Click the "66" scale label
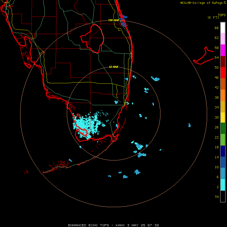227x227 pixels. tap(217, 28)
